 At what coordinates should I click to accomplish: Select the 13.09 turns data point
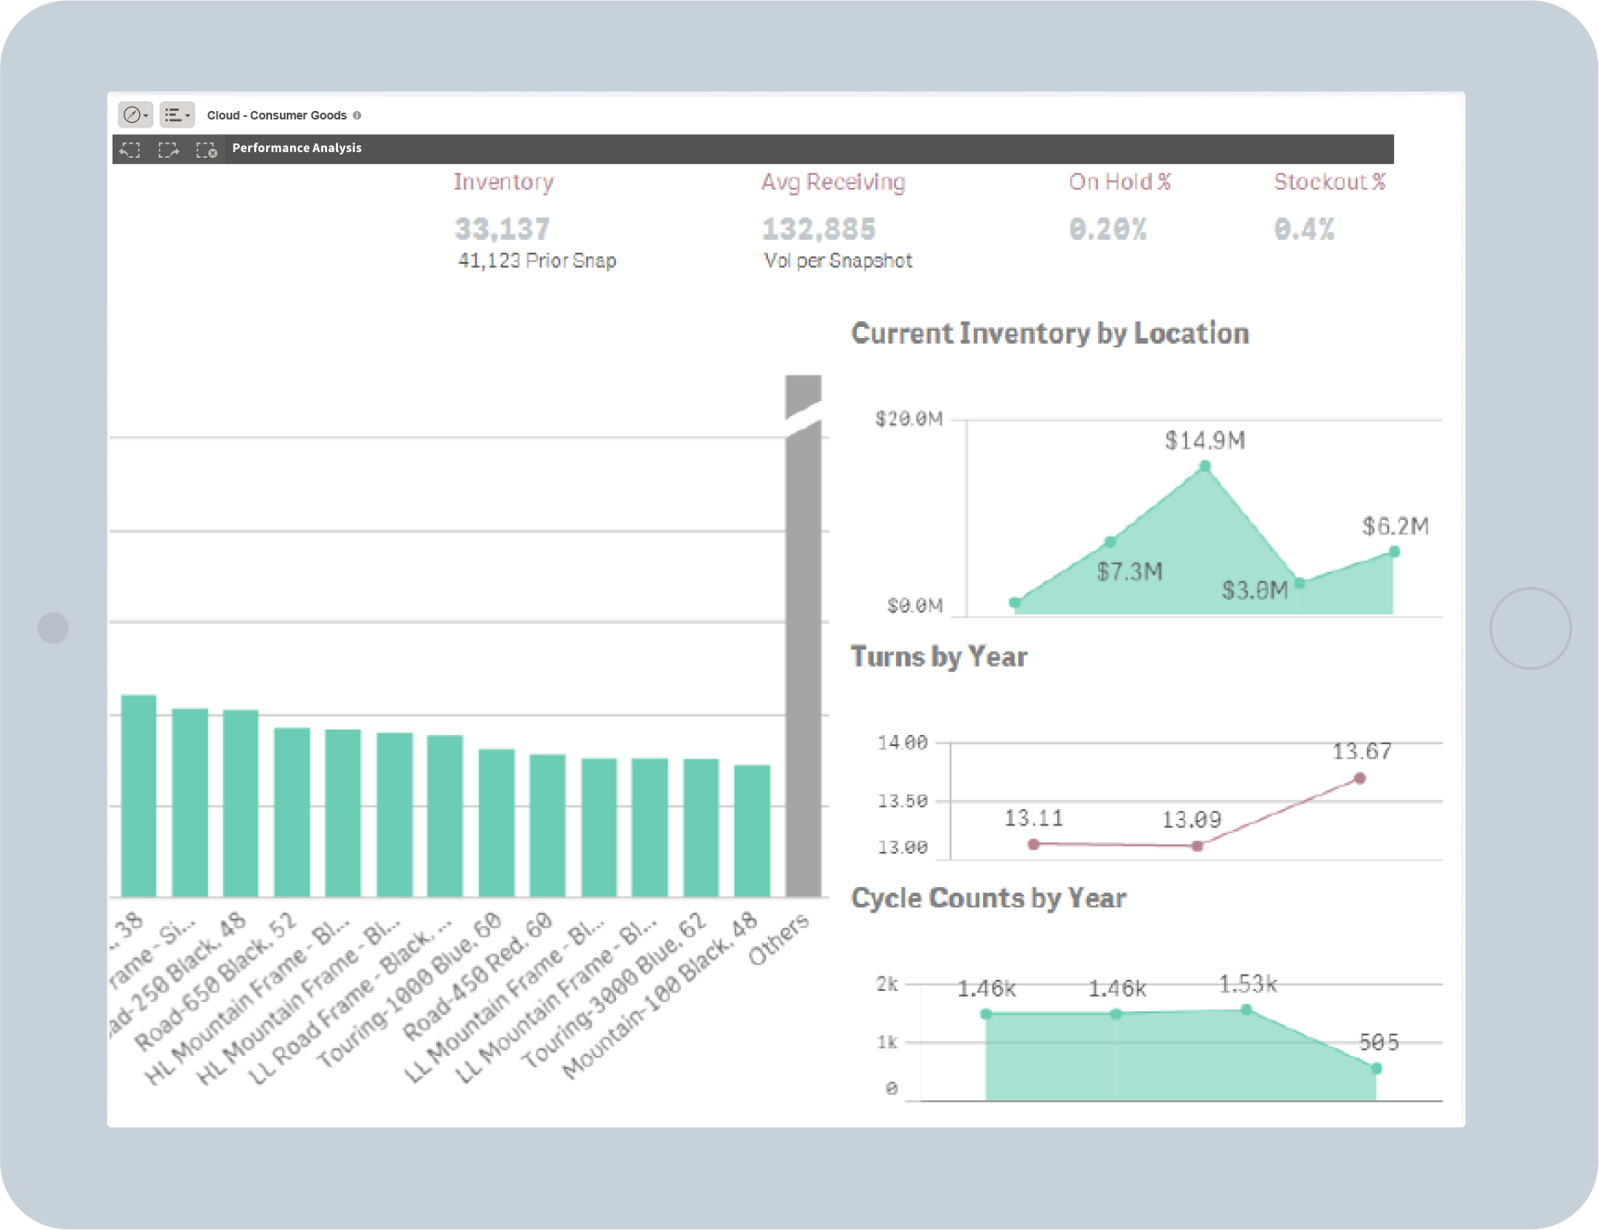click(1197, 846)
